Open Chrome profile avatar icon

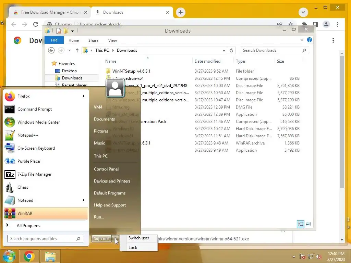pyautogui.click(x=326, y=24)
